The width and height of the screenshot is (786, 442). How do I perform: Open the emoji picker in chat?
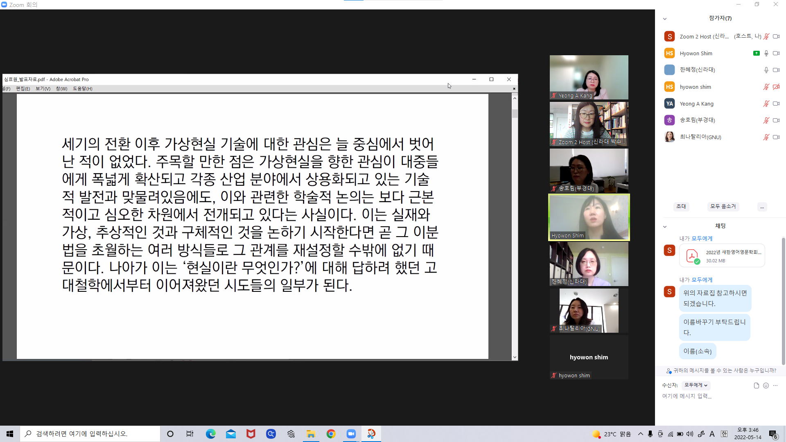tap(766, 386)
